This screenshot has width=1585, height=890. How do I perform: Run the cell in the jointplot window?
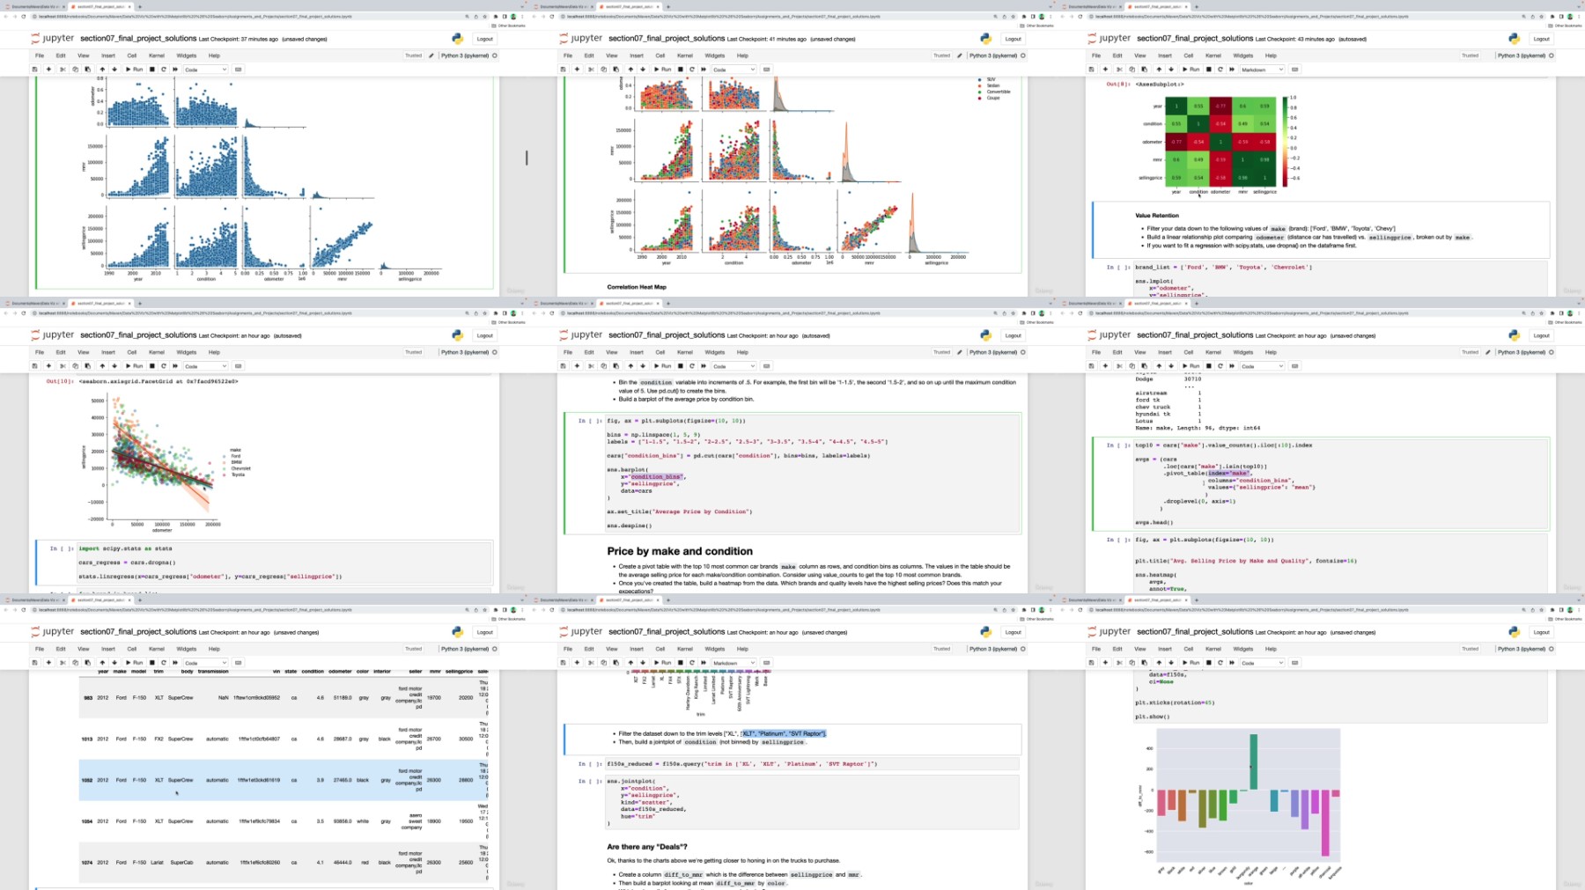663,663
